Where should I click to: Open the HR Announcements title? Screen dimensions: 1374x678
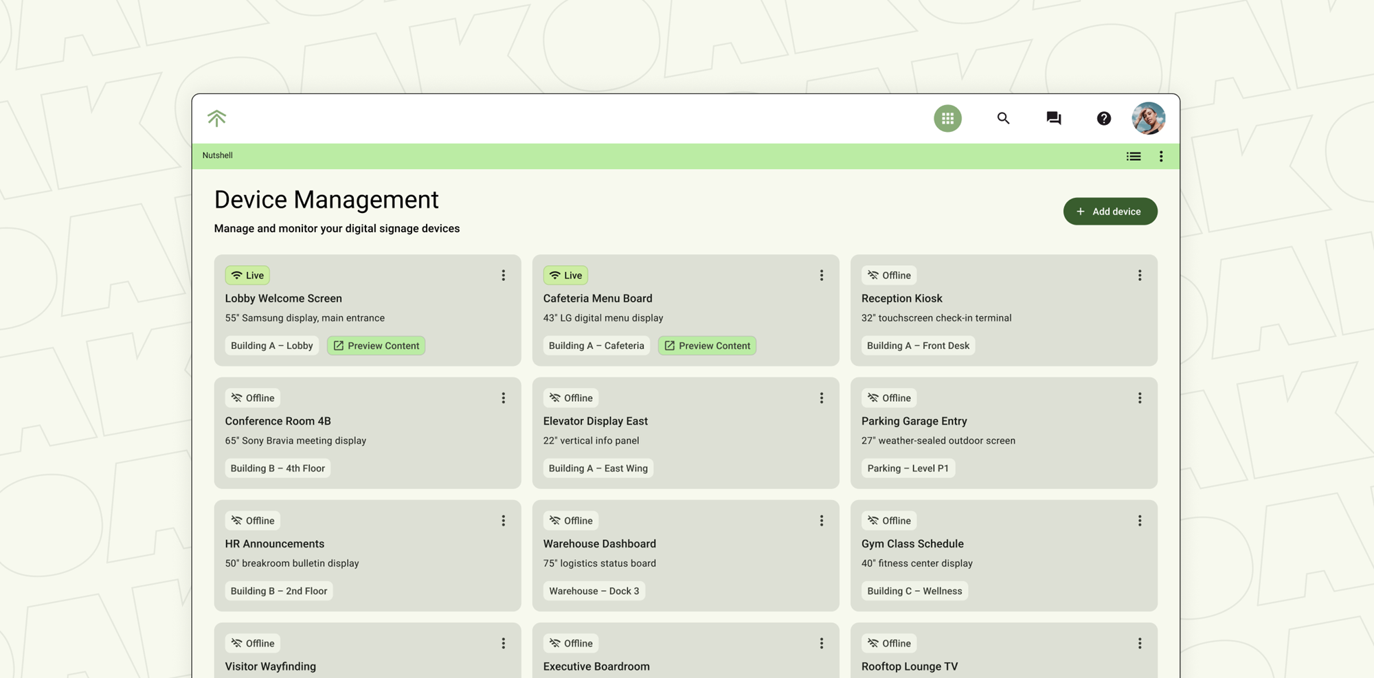(275, 544)
